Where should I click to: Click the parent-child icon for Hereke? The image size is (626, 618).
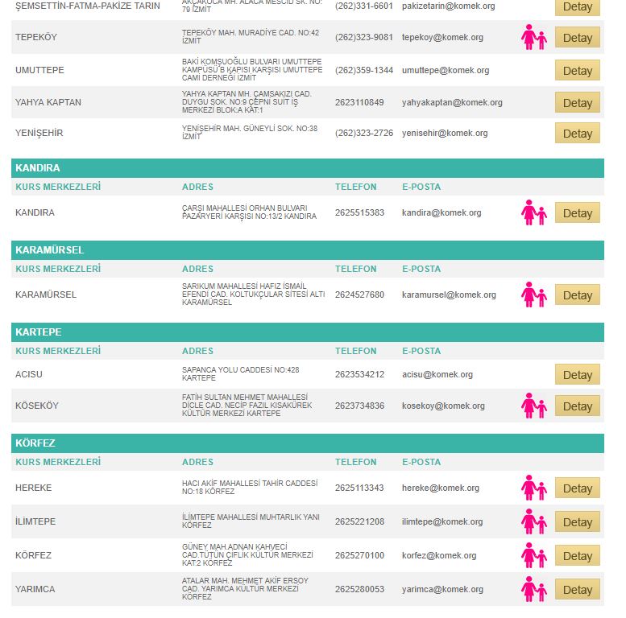point(533,488)
